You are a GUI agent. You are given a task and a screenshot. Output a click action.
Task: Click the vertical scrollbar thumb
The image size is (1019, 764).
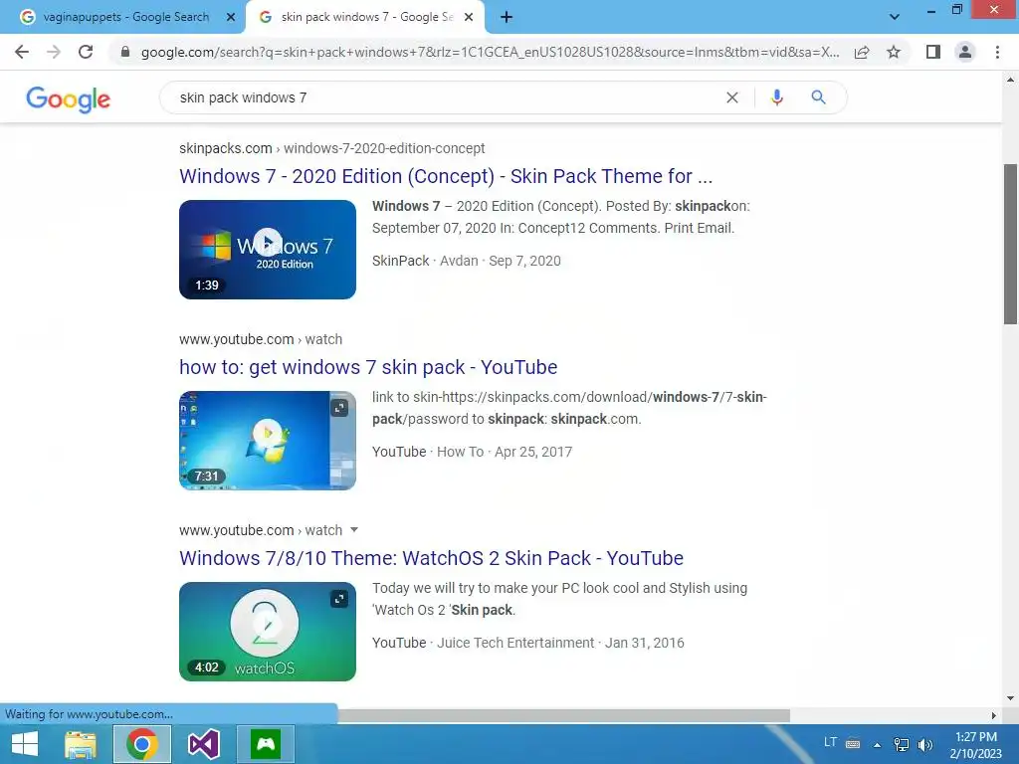(x=1010, y=244)
